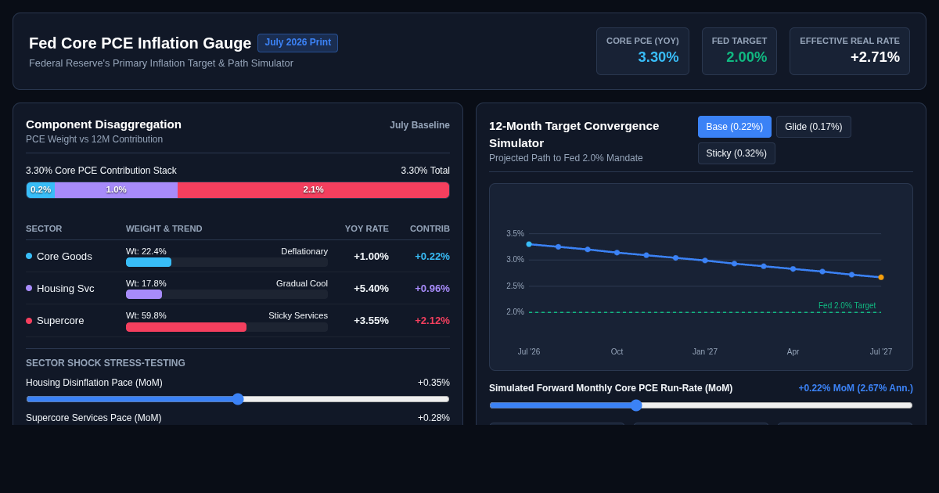The height and width of the screenshot is (493, 939).
Task: Adjust Simulated Forward Monthly Core PCE slider
Action: tap(701, 405)
